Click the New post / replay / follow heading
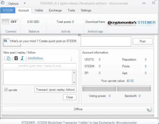This screenshot has height=124, width=159. pyautogui.click(x=20, y=53)
